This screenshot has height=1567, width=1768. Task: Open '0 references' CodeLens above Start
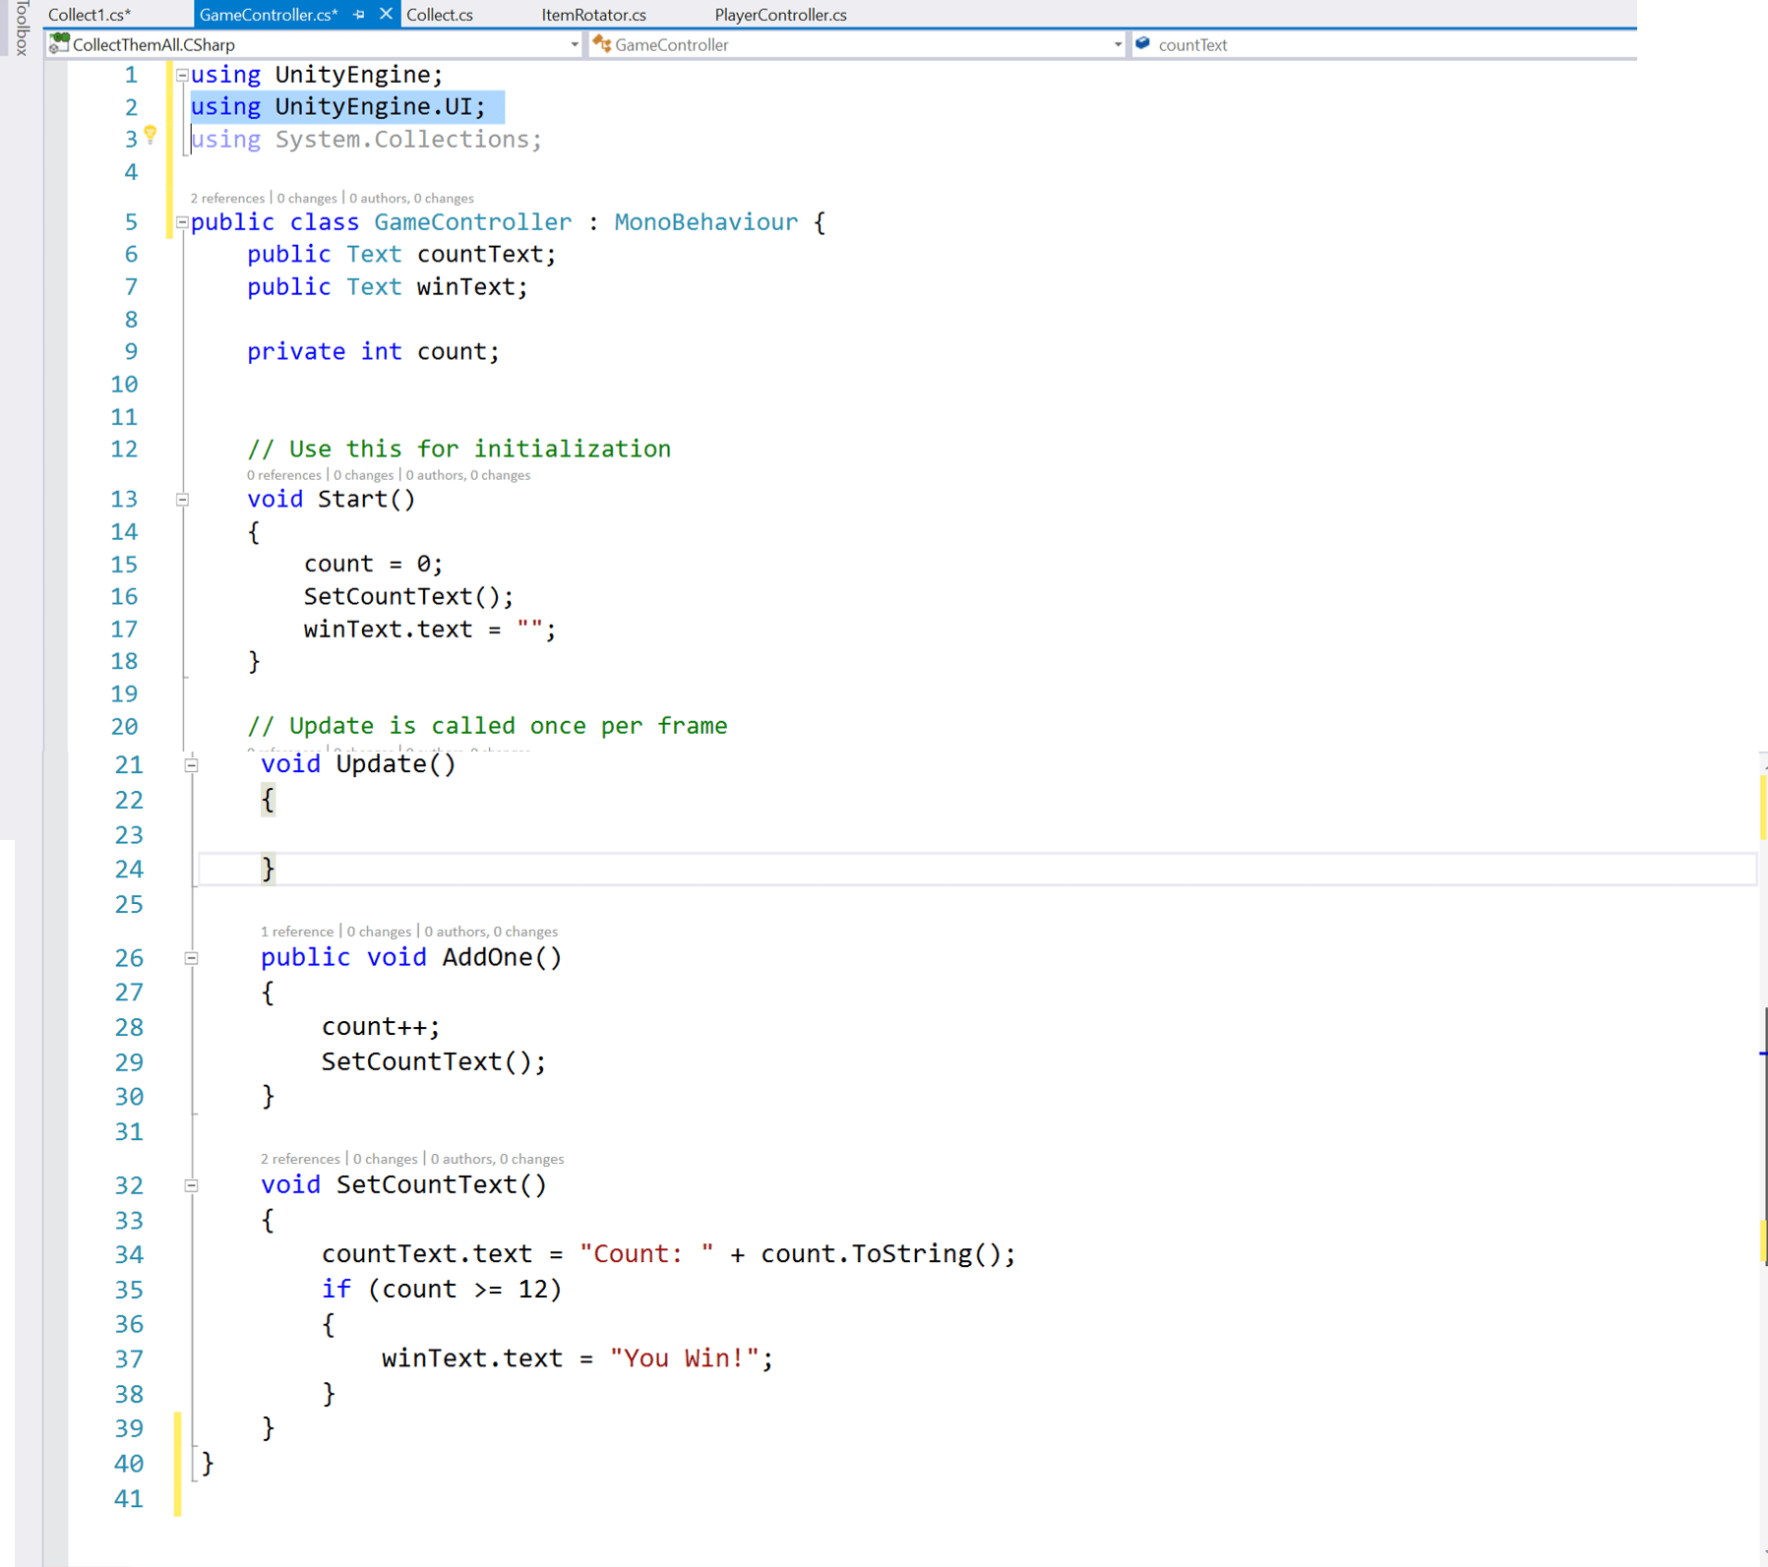point(284,475)
